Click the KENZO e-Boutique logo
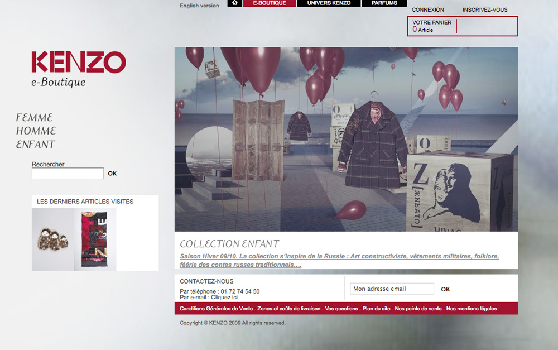This screenshot has width=558, height=350. (x=79, y=69)
